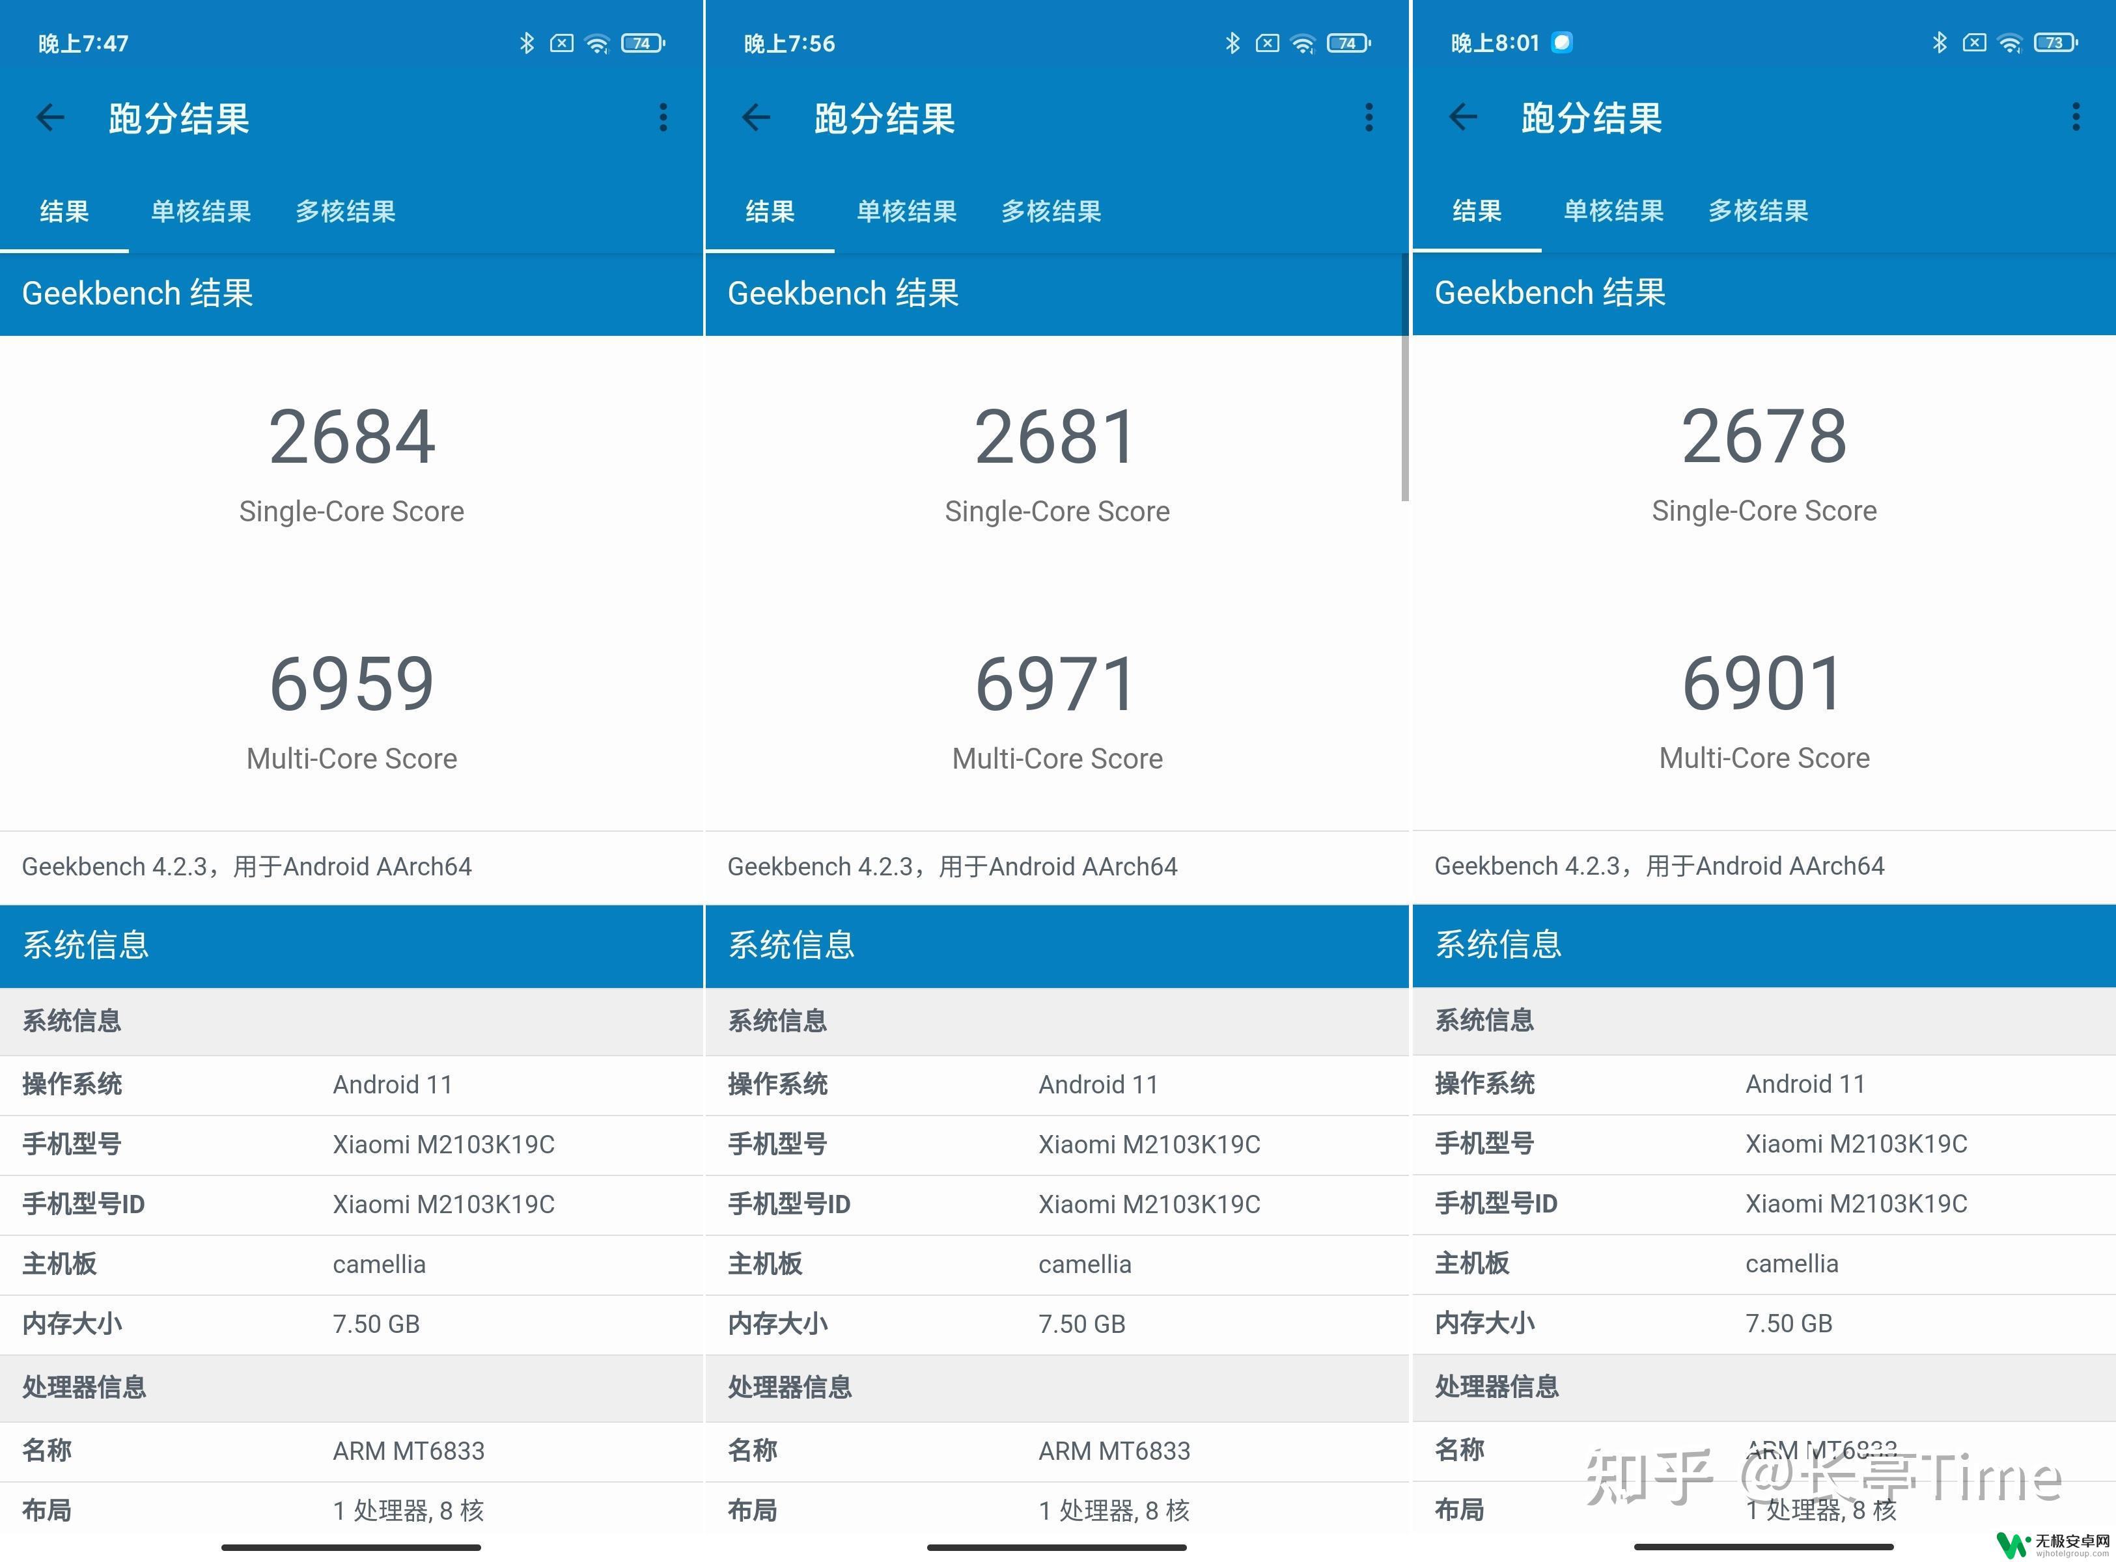
Task: Tap ARM MT6833 name in 7:56 screen
Action: (x=1113, y=1451)
